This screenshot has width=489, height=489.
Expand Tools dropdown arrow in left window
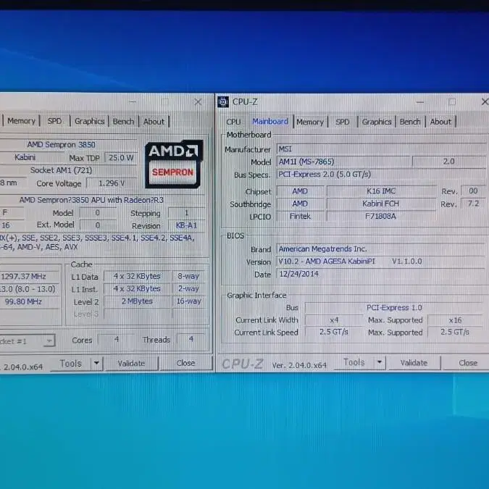(96, 364)
